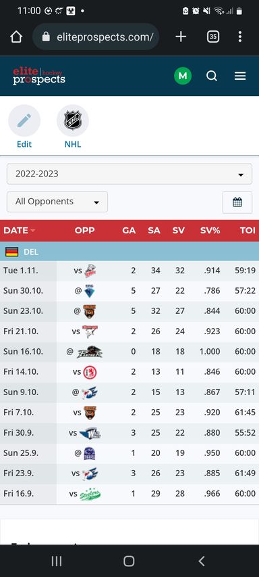Viewport: 259px width, 577px height.
Task: Tap the Edit pencil icon
Action: pyautogui.click(x=24, y=120)
